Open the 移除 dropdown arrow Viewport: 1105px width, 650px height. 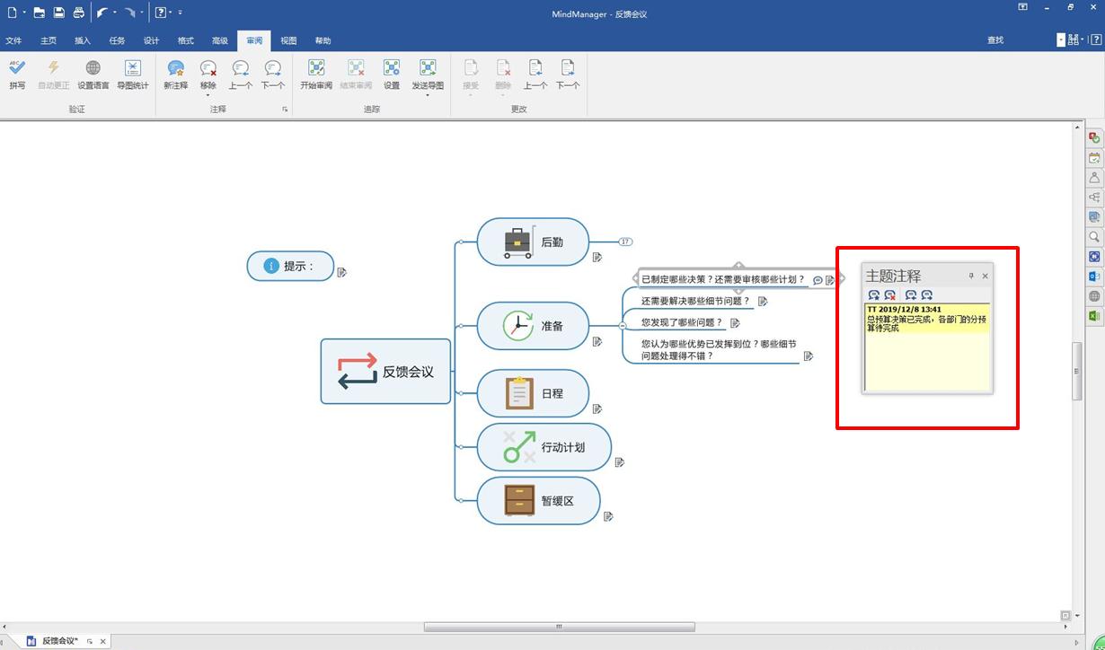pos(208,95)
